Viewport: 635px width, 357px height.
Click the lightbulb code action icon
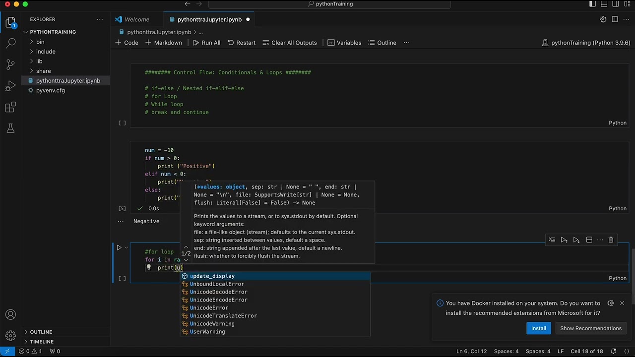point(148,268)
